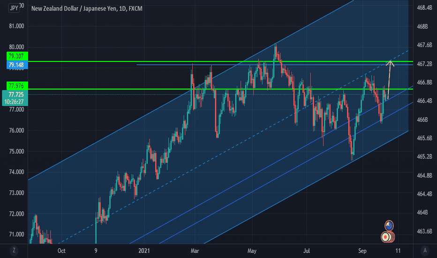Image resolution: width=437 pixels, height=258 pixels.
Task: Click the 465.2B value on right scale
Action: click(x=424, y=157)
